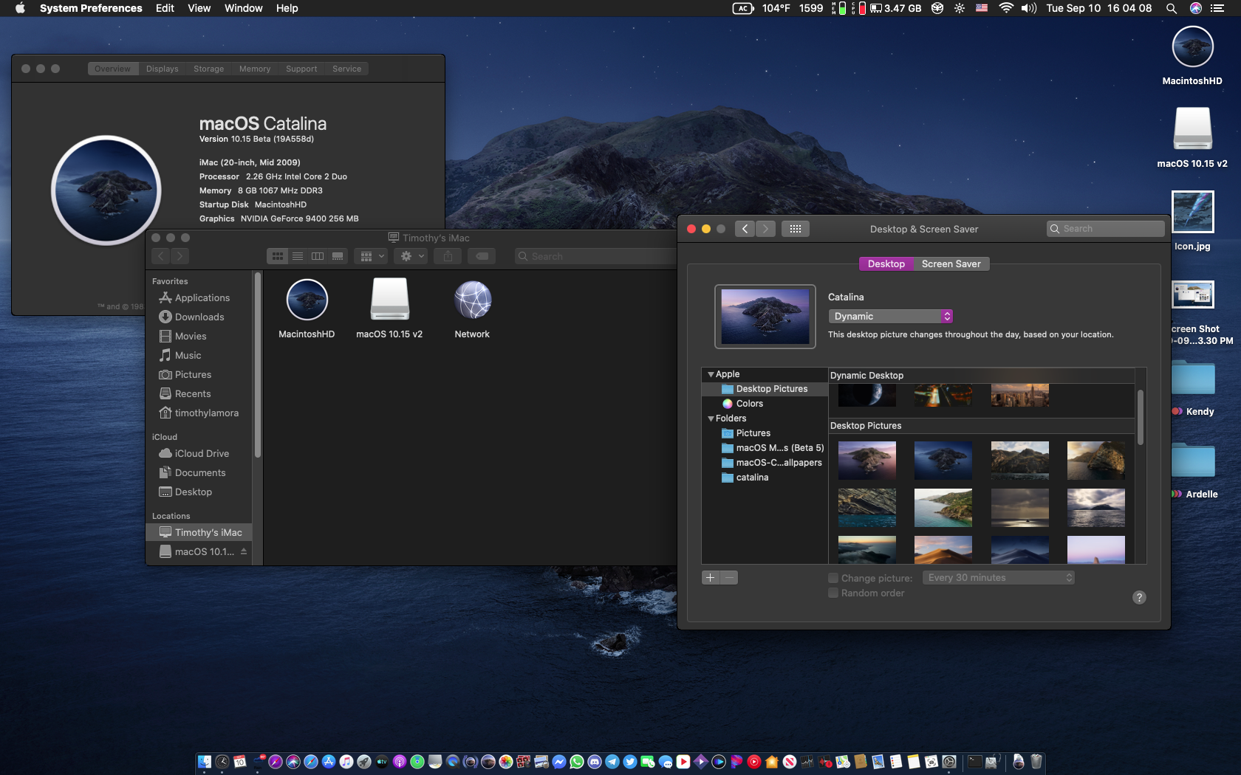This screenshot has width=1241, height=775.
Task: Open macOS 10.15 v2 drive on desktop
Action: point(1192,128)
